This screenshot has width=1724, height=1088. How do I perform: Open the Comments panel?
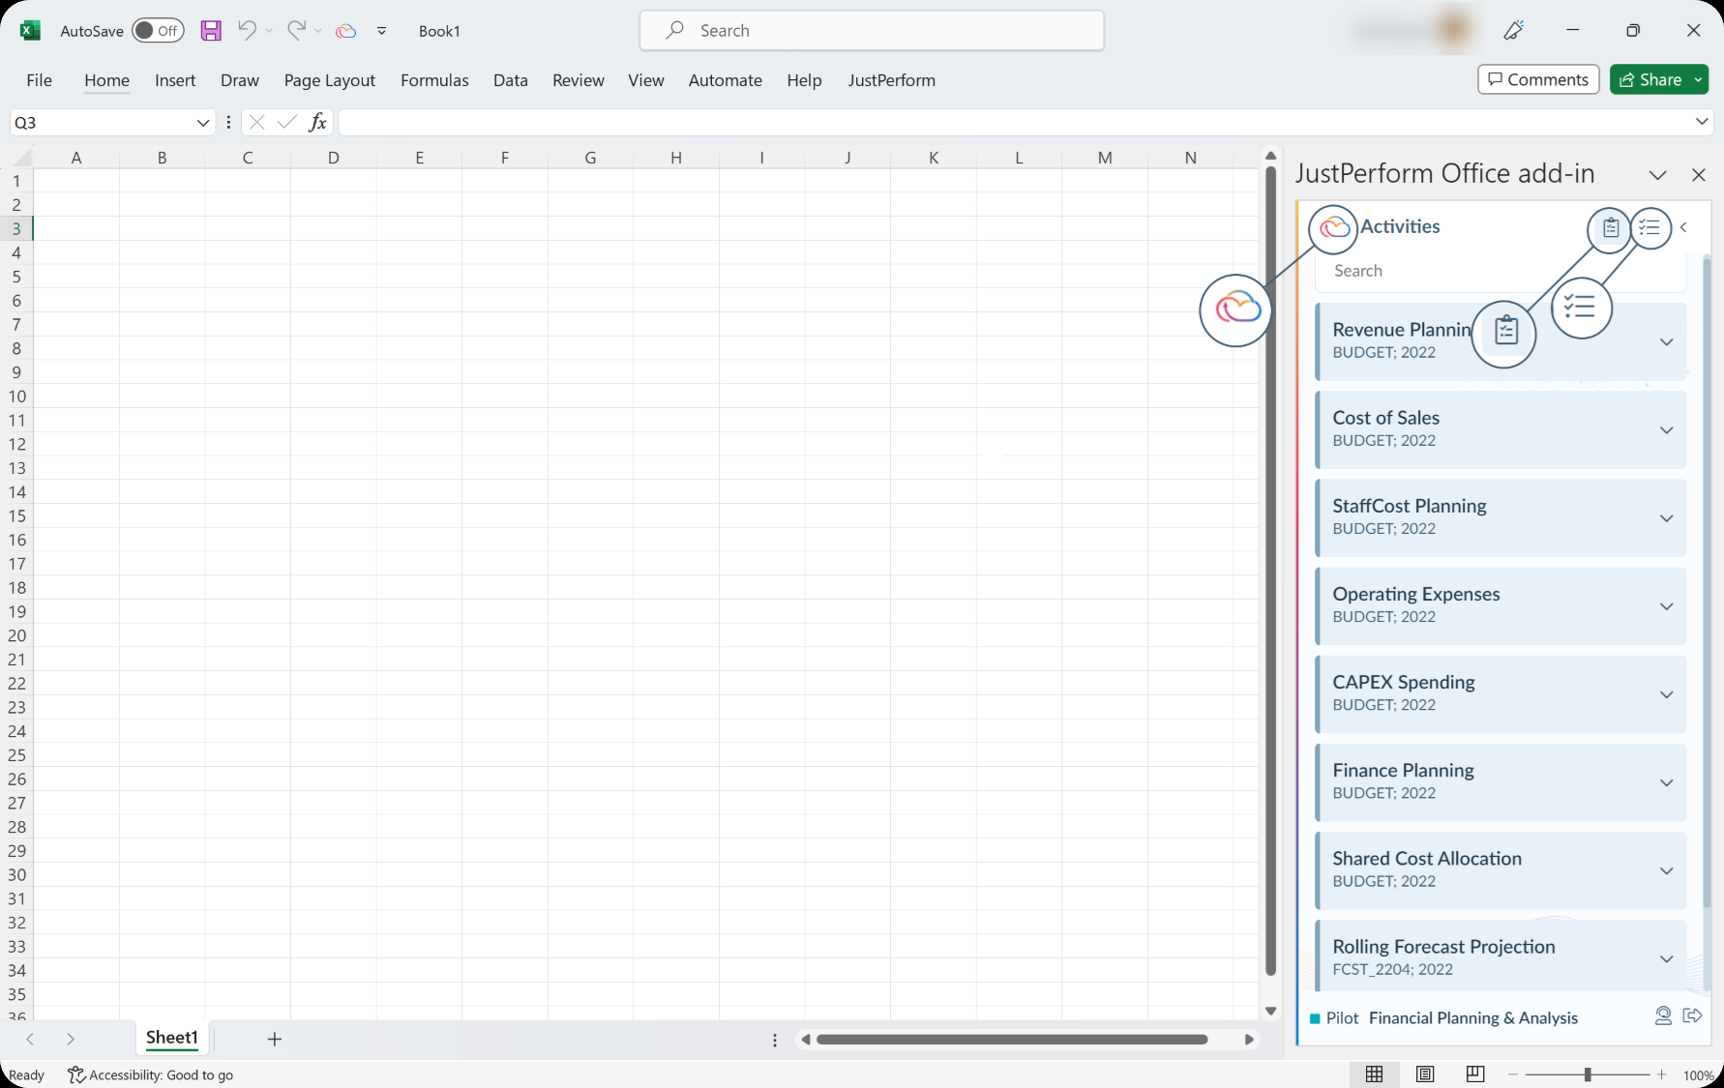[x=1538, y=78]
